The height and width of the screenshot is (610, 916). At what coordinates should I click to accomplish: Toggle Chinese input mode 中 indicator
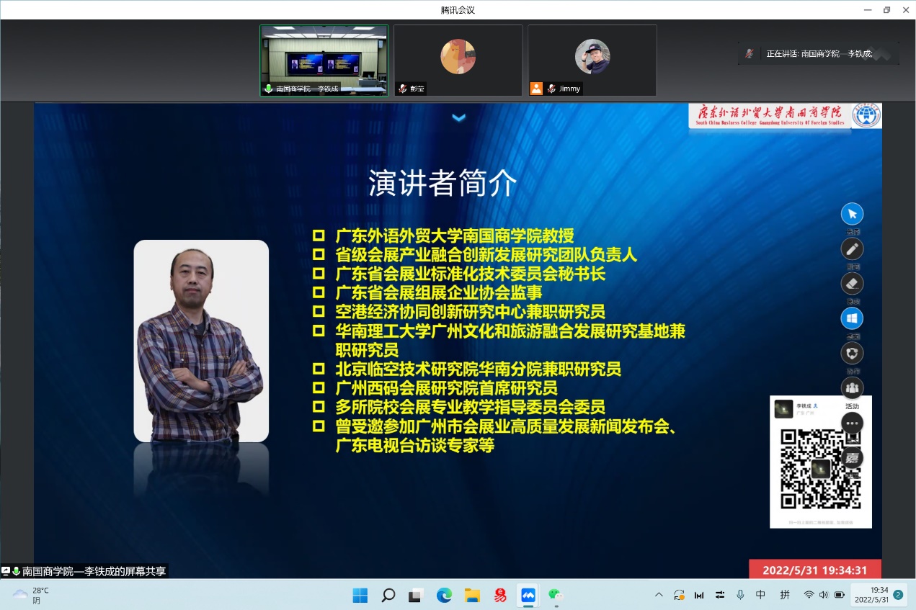click(760, 595)
